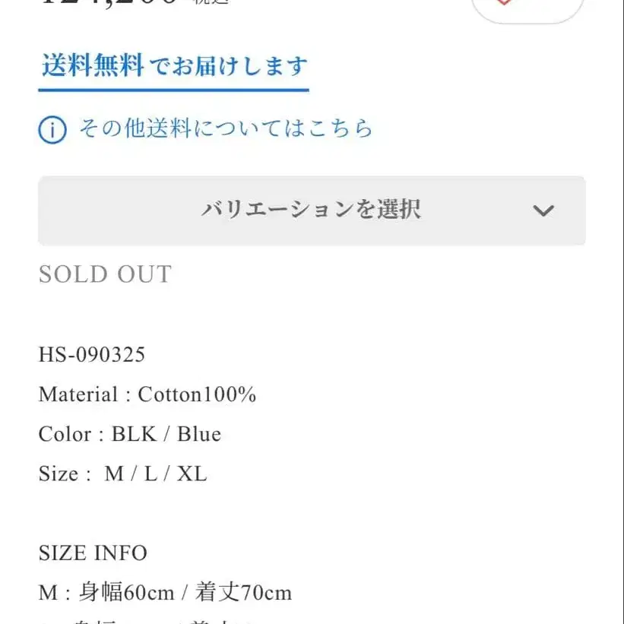624x624 pixels.
Task: Click the XL size text
Action: 192,474
